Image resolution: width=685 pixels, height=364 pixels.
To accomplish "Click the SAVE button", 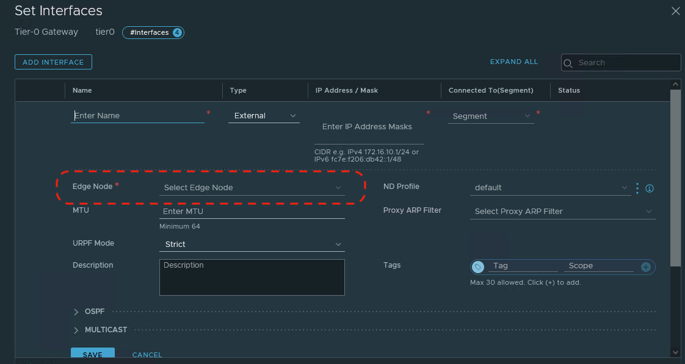I will pos(92,354).
